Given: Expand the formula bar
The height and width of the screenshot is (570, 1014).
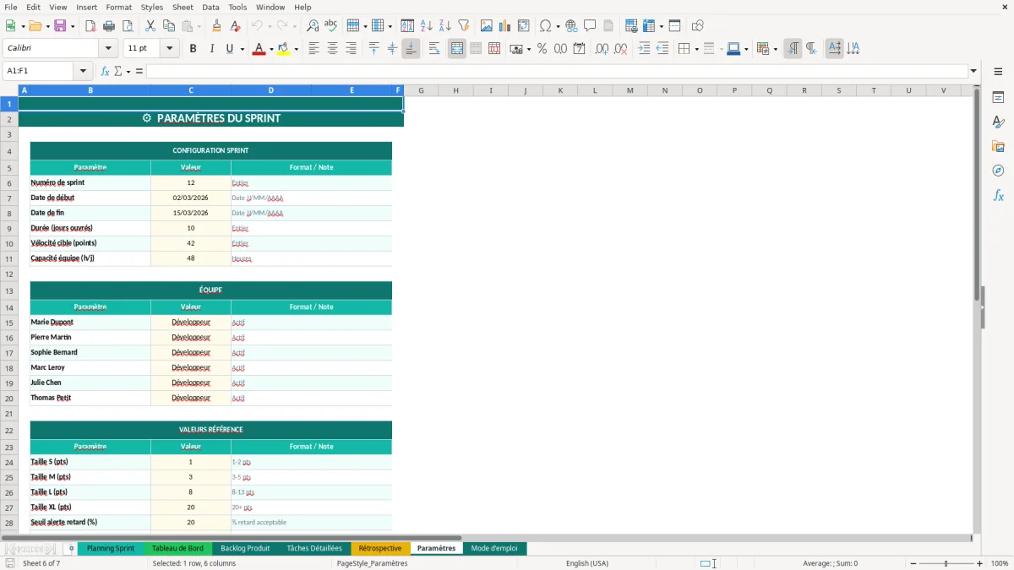Looking at the screenshot, I should click(973, 71).
